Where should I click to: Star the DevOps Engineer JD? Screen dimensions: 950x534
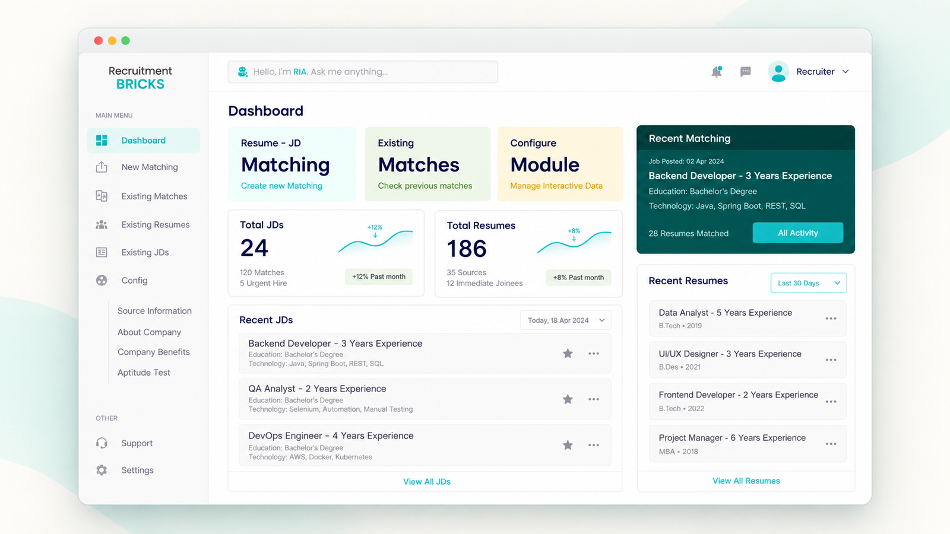point(568,445)
